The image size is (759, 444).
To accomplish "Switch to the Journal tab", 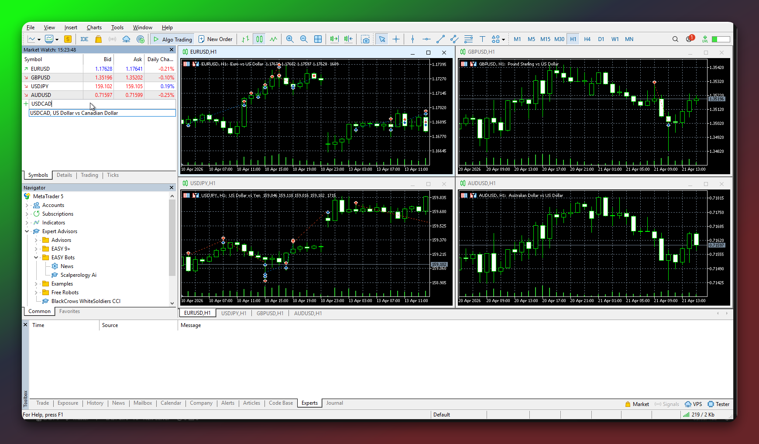I will (x=334, y=403).
